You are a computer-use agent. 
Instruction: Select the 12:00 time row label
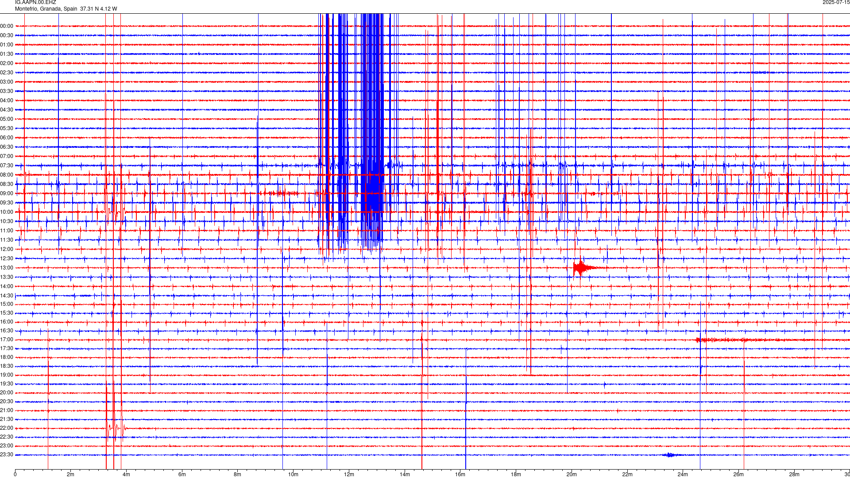tap(7, 249)
